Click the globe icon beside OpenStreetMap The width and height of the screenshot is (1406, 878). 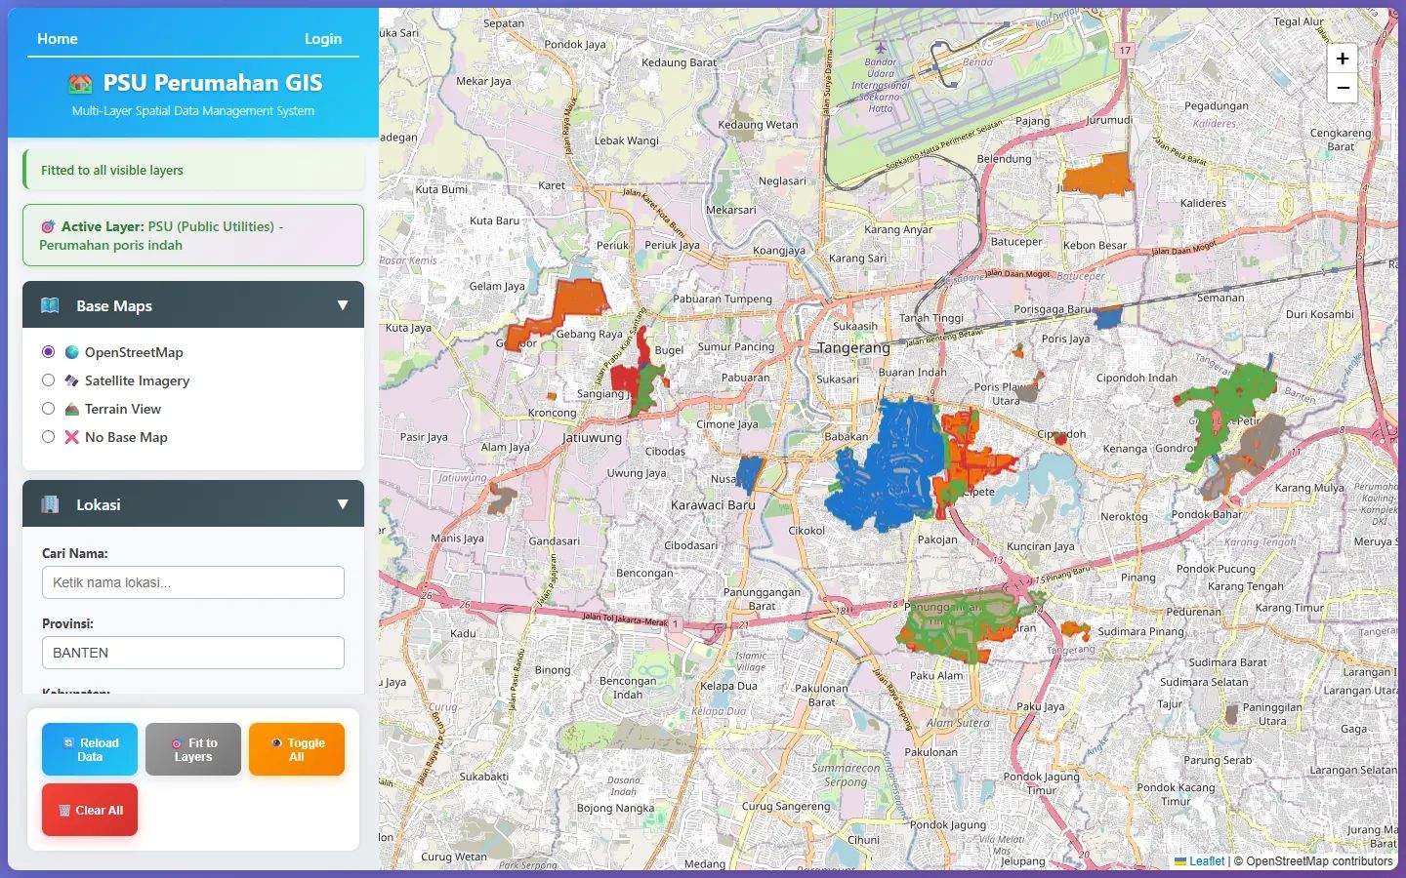[x=71, y=352]
